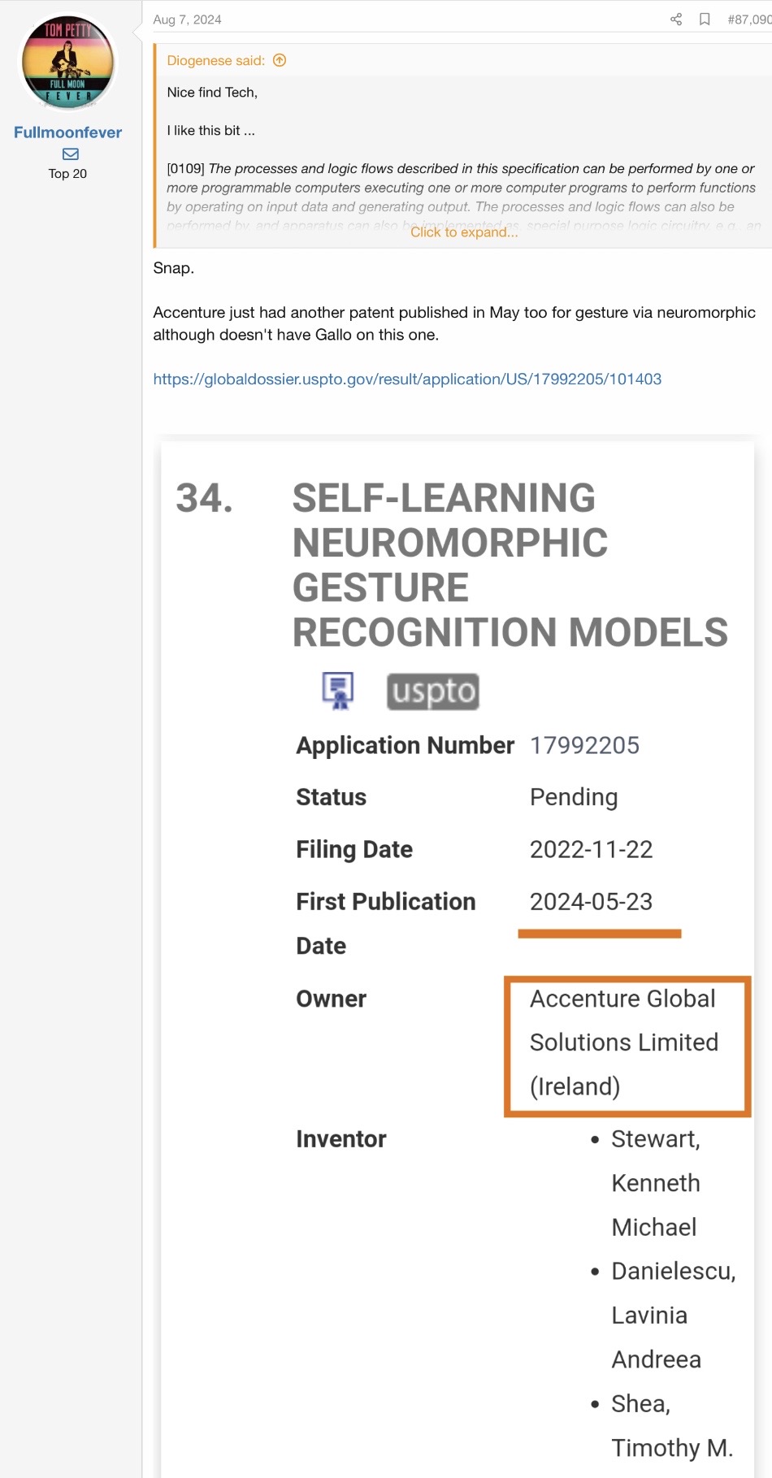This screenshot has height=1478, width=772.
Task: Expand the quoted Diogenese post
Action: pyautogui.click(x=464, y=232)
